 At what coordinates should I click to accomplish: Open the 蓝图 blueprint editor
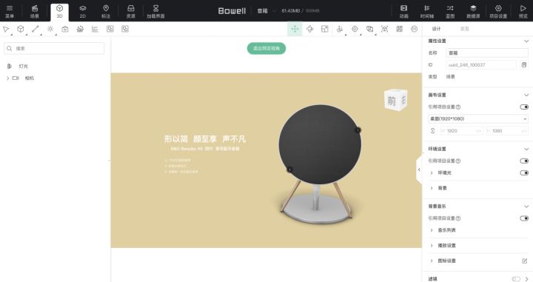click(x=450, y=11)
